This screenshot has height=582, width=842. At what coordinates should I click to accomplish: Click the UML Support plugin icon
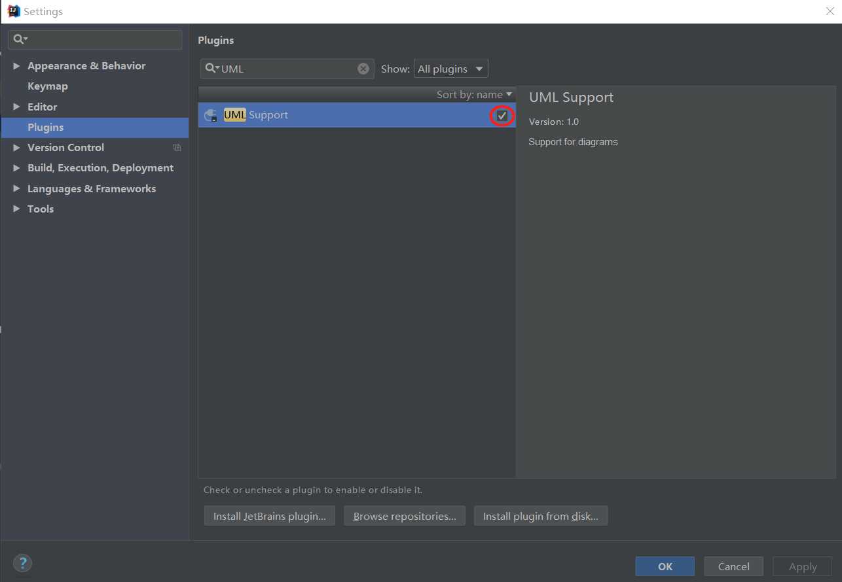[211, 115]
